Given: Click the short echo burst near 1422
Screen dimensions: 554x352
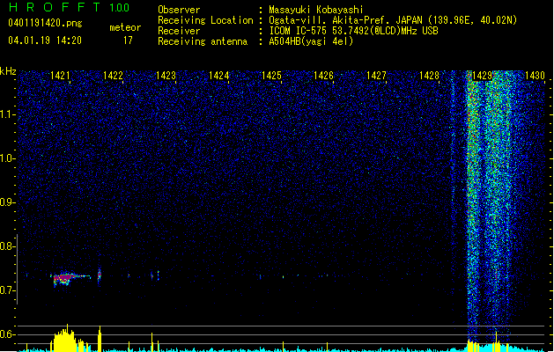Looking at the screenshot, I should (x=100, y=275).
